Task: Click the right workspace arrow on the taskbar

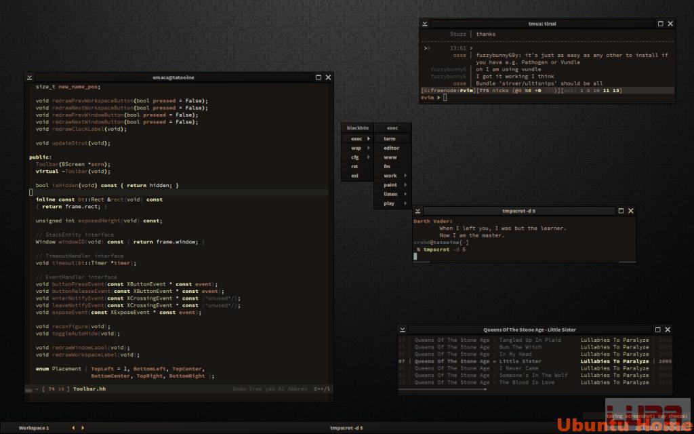Action: 83,428
